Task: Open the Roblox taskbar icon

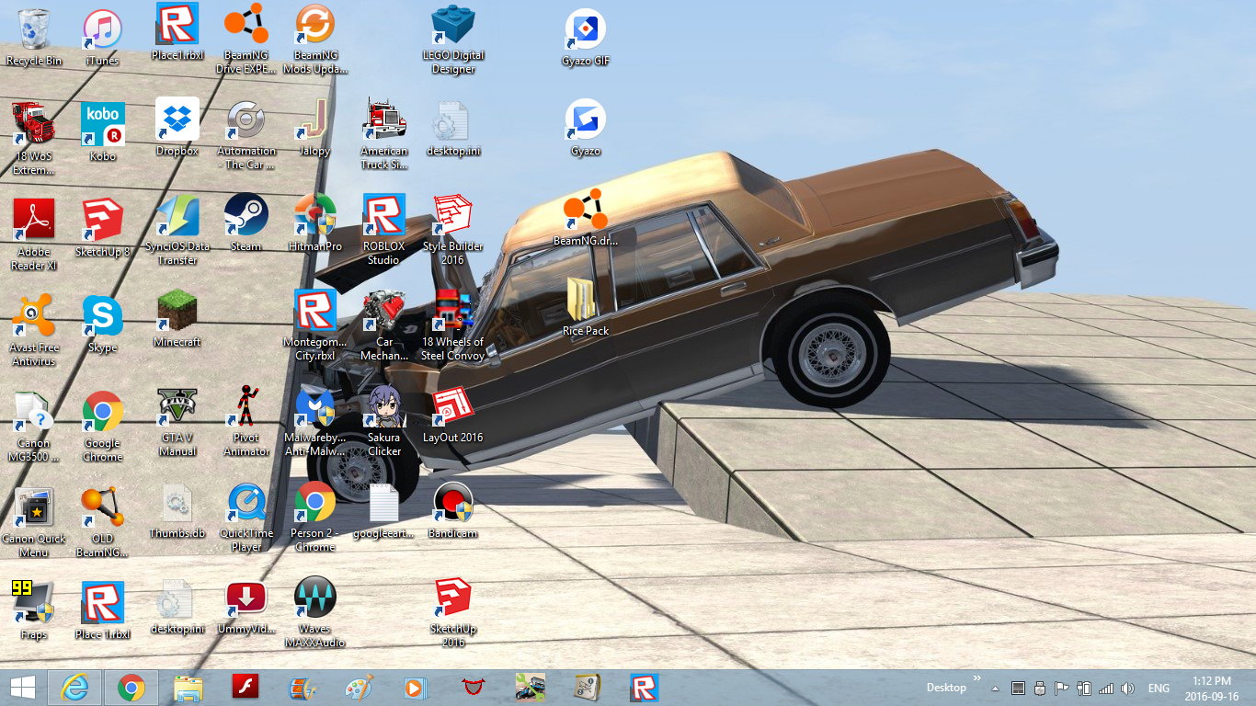Action: (644, 688)
